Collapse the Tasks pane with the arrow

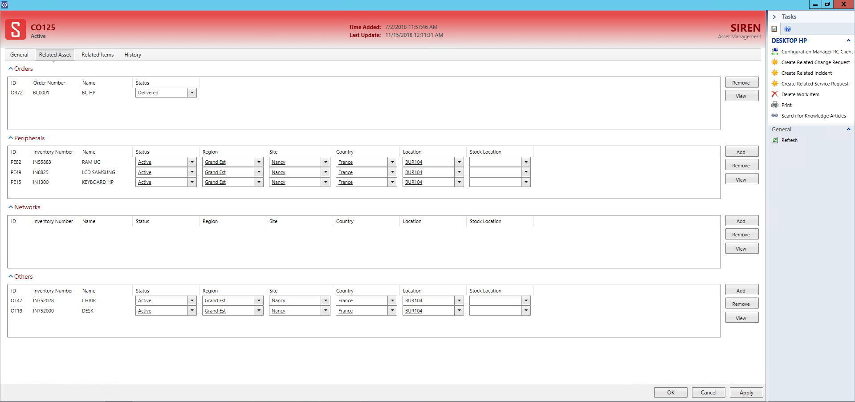coord(775,16)
